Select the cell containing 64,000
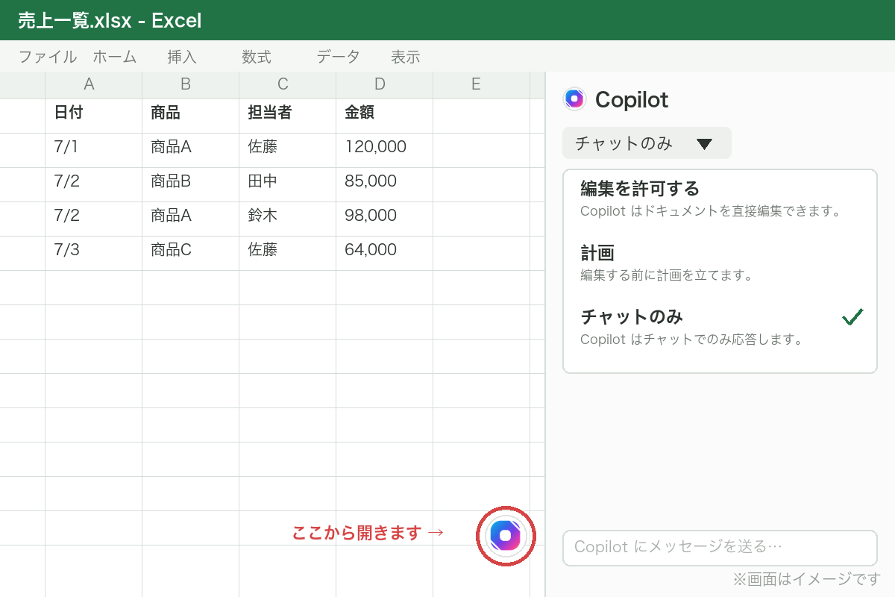 pos(384,253)
